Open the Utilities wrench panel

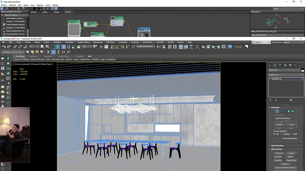(x=295, y=65)
